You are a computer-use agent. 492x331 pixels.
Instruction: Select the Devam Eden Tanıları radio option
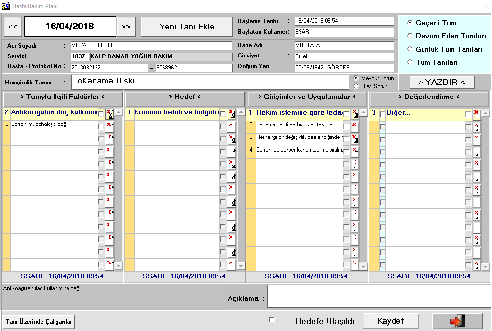(410, 36)
